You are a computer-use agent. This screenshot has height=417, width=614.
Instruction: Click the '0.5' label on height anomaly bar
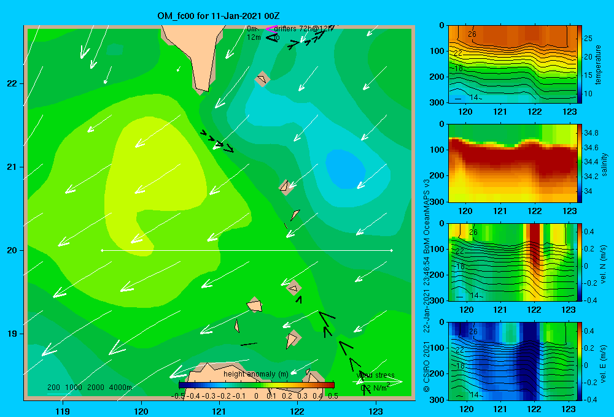(333, 396)
